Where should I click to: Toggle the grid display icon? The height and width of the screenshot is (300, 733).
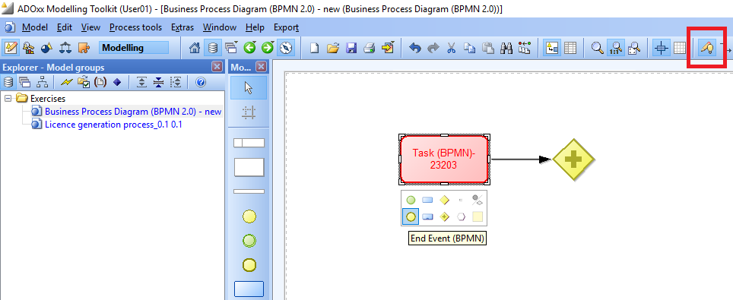[679, 48]
